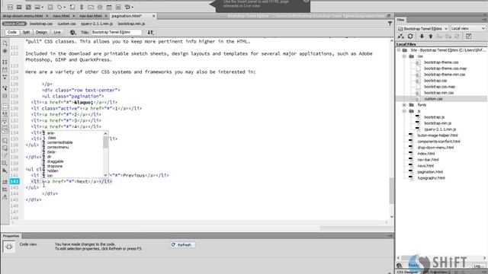
Task: Expand the fonts folder
Action: coord(404,105)
